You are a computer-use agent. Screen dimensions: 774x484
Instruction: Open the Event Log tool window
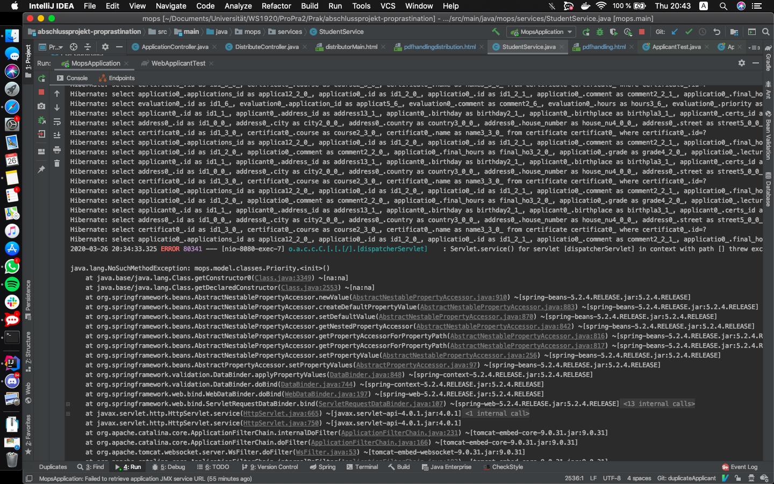coord(740,467)
